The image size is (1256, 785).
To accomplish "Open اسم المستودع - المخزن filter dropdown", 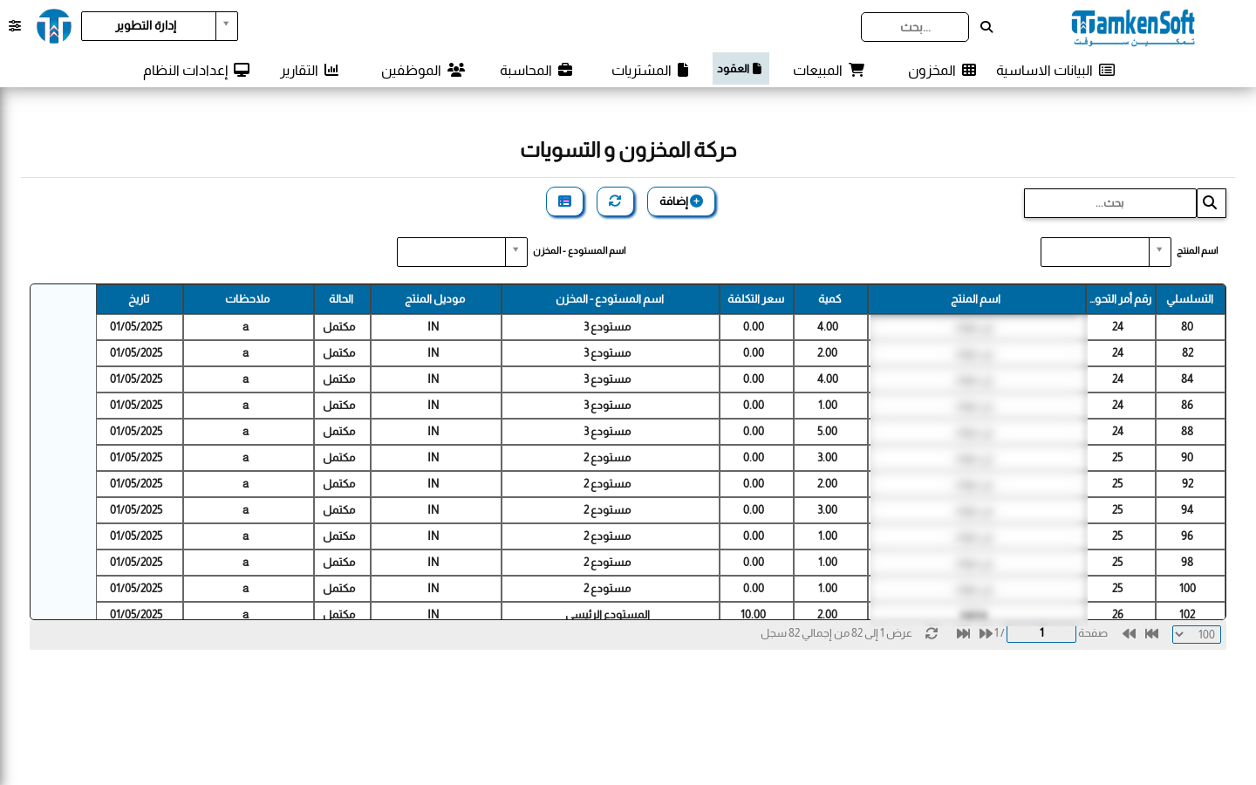I will click(461, 252).
